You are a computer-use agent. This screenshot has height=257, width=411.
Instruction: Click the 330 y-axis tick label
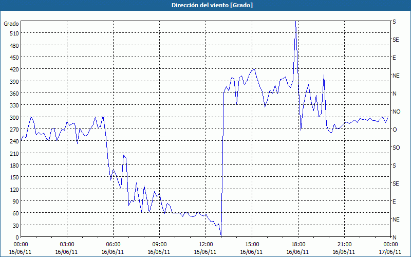click(15, 105)
